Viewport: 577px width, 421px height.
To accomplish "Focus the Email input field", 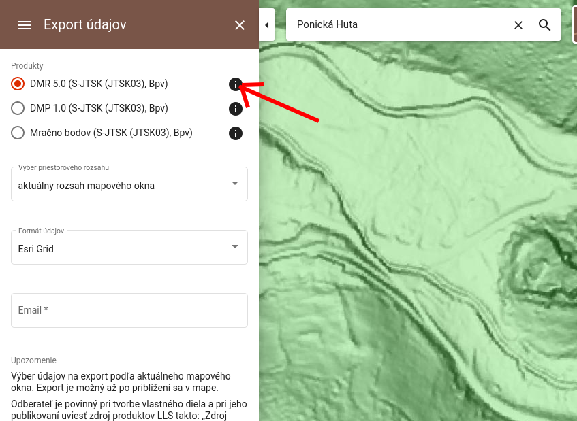I will [129, 310].
